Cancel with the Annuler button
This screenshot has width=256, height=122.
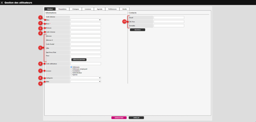136,118
